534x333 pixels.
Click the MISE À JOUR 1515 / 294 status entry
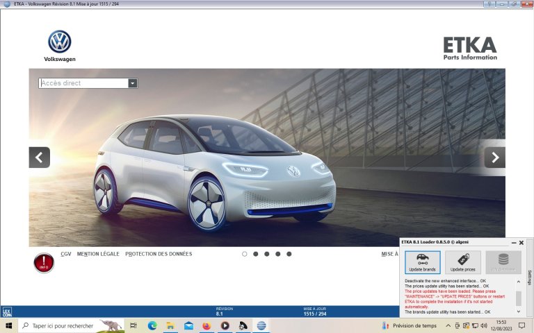point(315,311)
